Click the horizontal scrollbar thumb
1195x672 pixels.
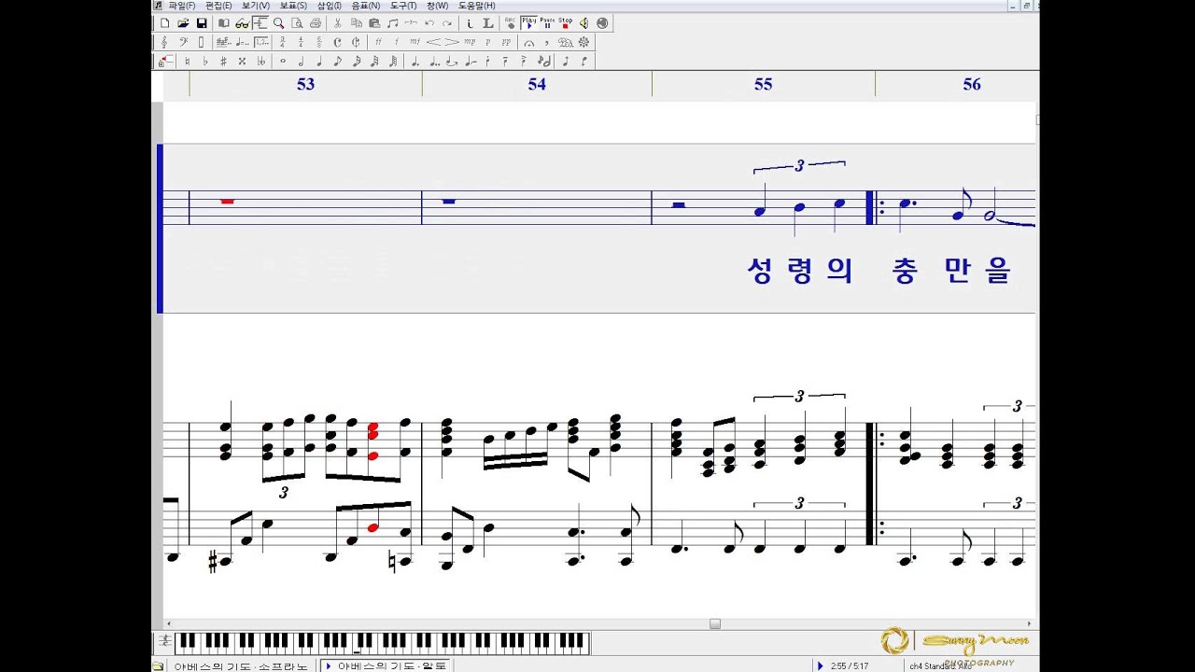[x=715, y=623]
